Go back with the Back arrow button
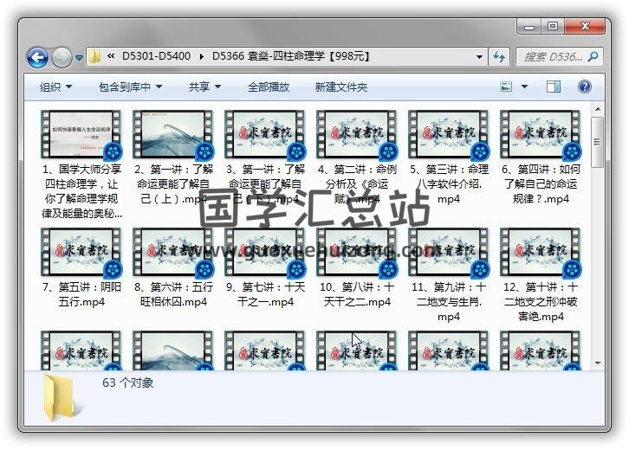629x450 pixels. pos(38,58)
